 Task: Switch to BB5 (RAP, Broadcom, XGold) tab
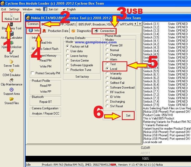[97, 24]
